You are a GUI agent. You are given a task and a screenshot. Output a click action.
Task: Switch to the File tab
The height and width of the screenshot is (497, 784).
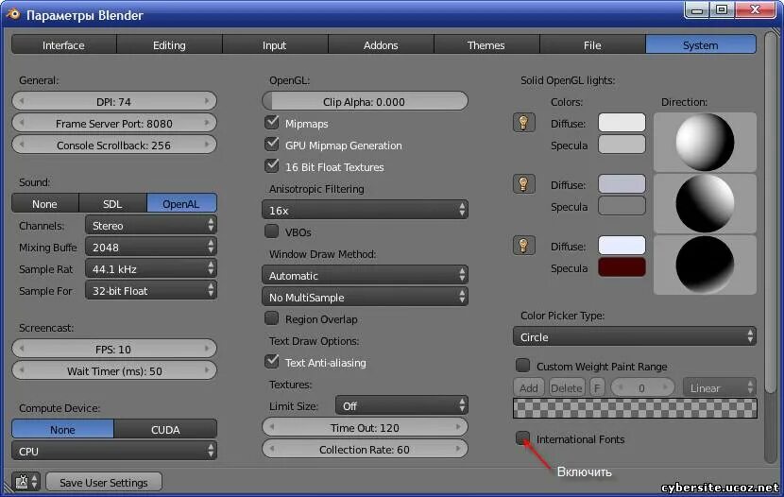592,44
